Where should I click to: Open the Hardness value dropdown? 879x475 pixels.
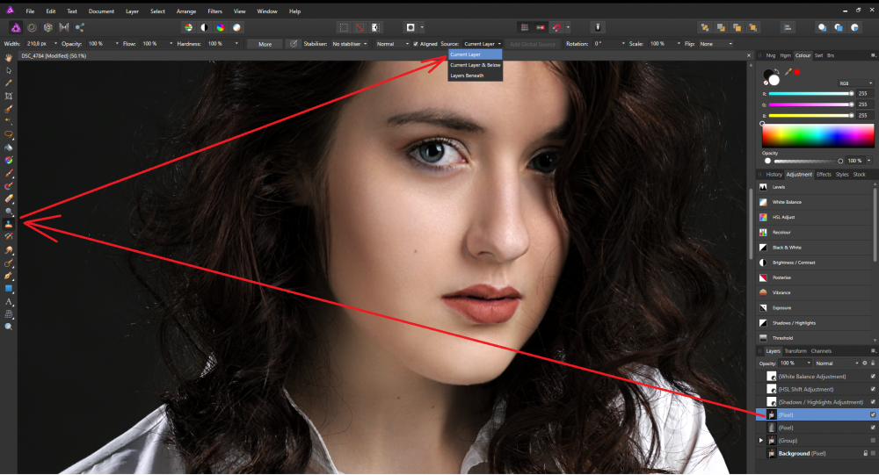click(236, 44)
